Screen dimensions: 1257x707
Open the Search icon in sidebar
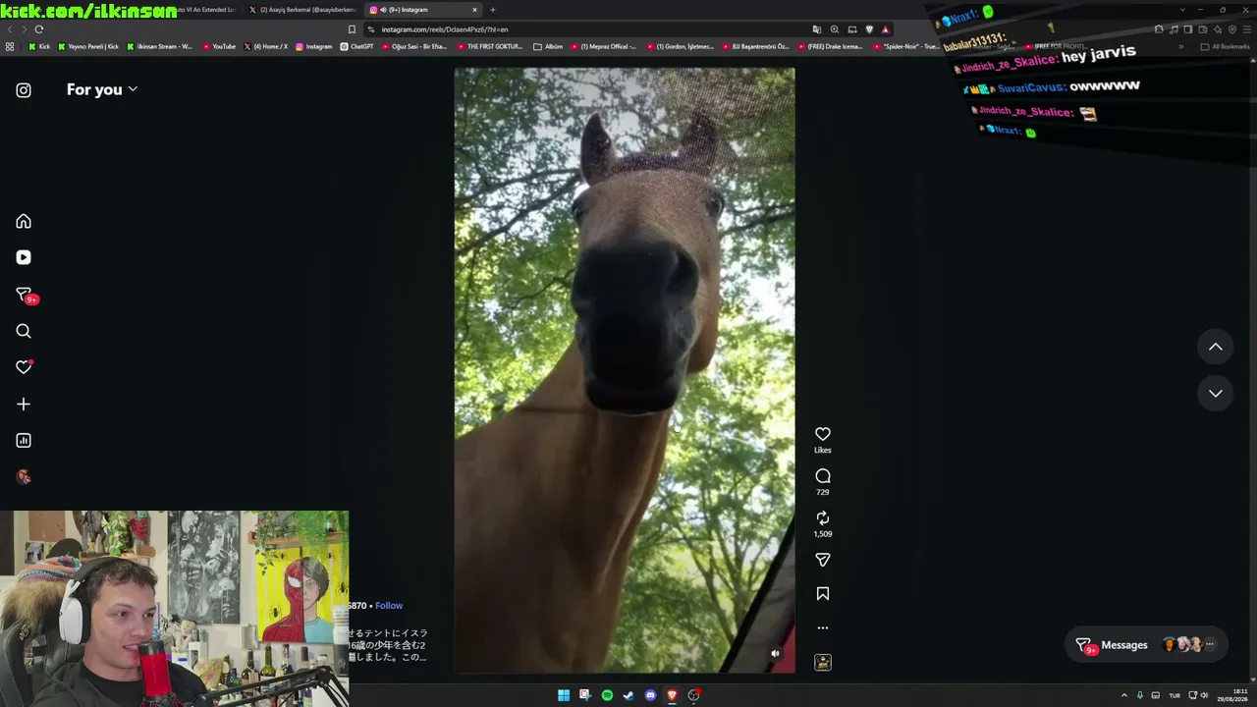(x=24, y=332)
